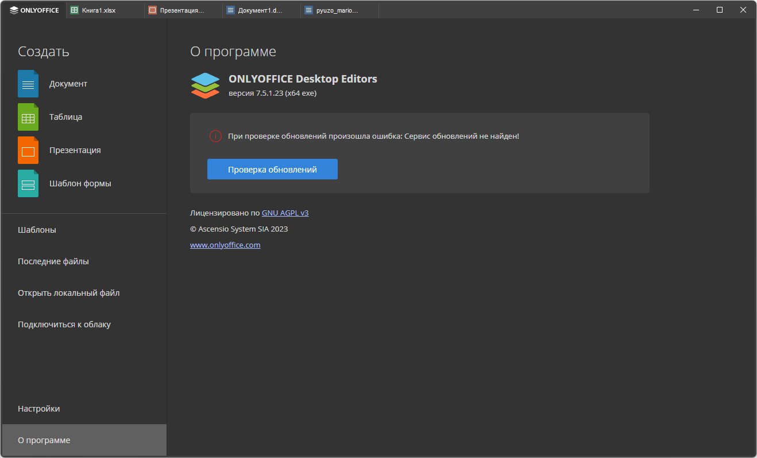Open Последние файлы in sidebar

click(x=84, y=261)
